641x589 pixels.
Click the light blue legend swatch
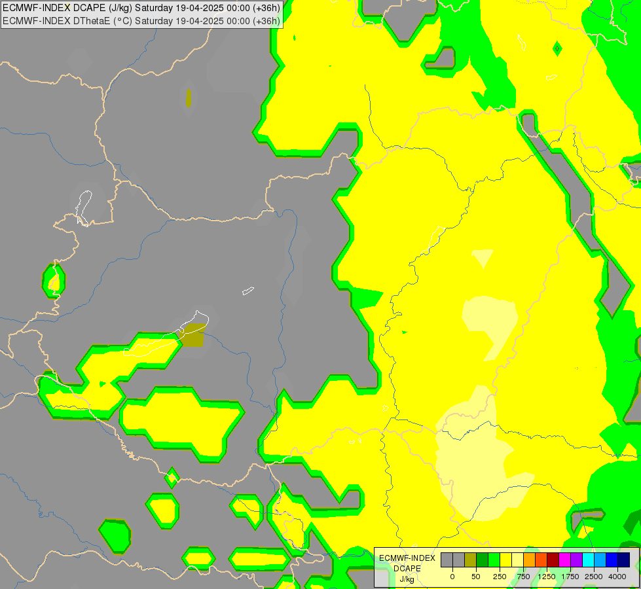600,560
